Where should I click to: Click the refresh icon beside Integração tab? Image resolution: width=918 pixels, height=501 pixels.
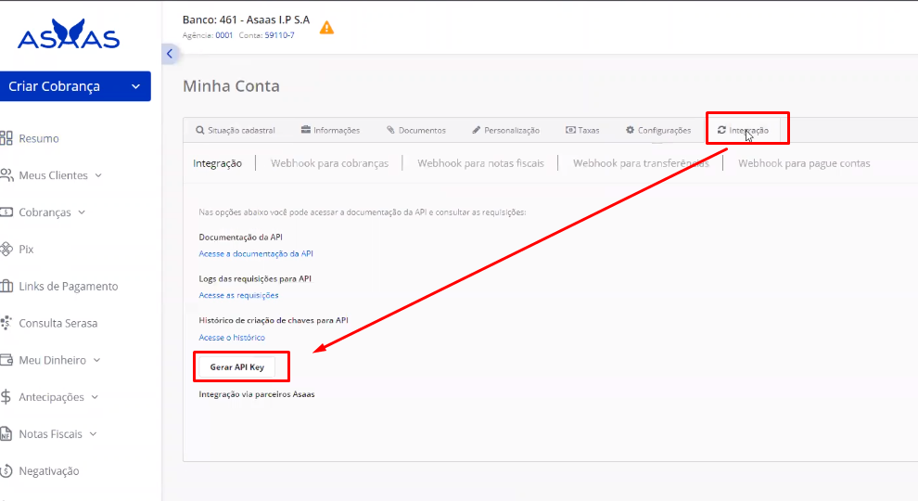(x=721, y=130)
